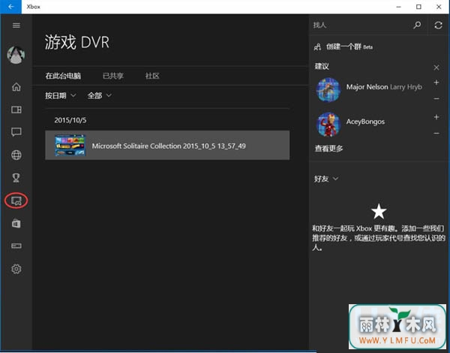The width and height of the screenshot is (450, 353).
Task: Open the hamburger menu in sidebar
Action: coord(16,26)
